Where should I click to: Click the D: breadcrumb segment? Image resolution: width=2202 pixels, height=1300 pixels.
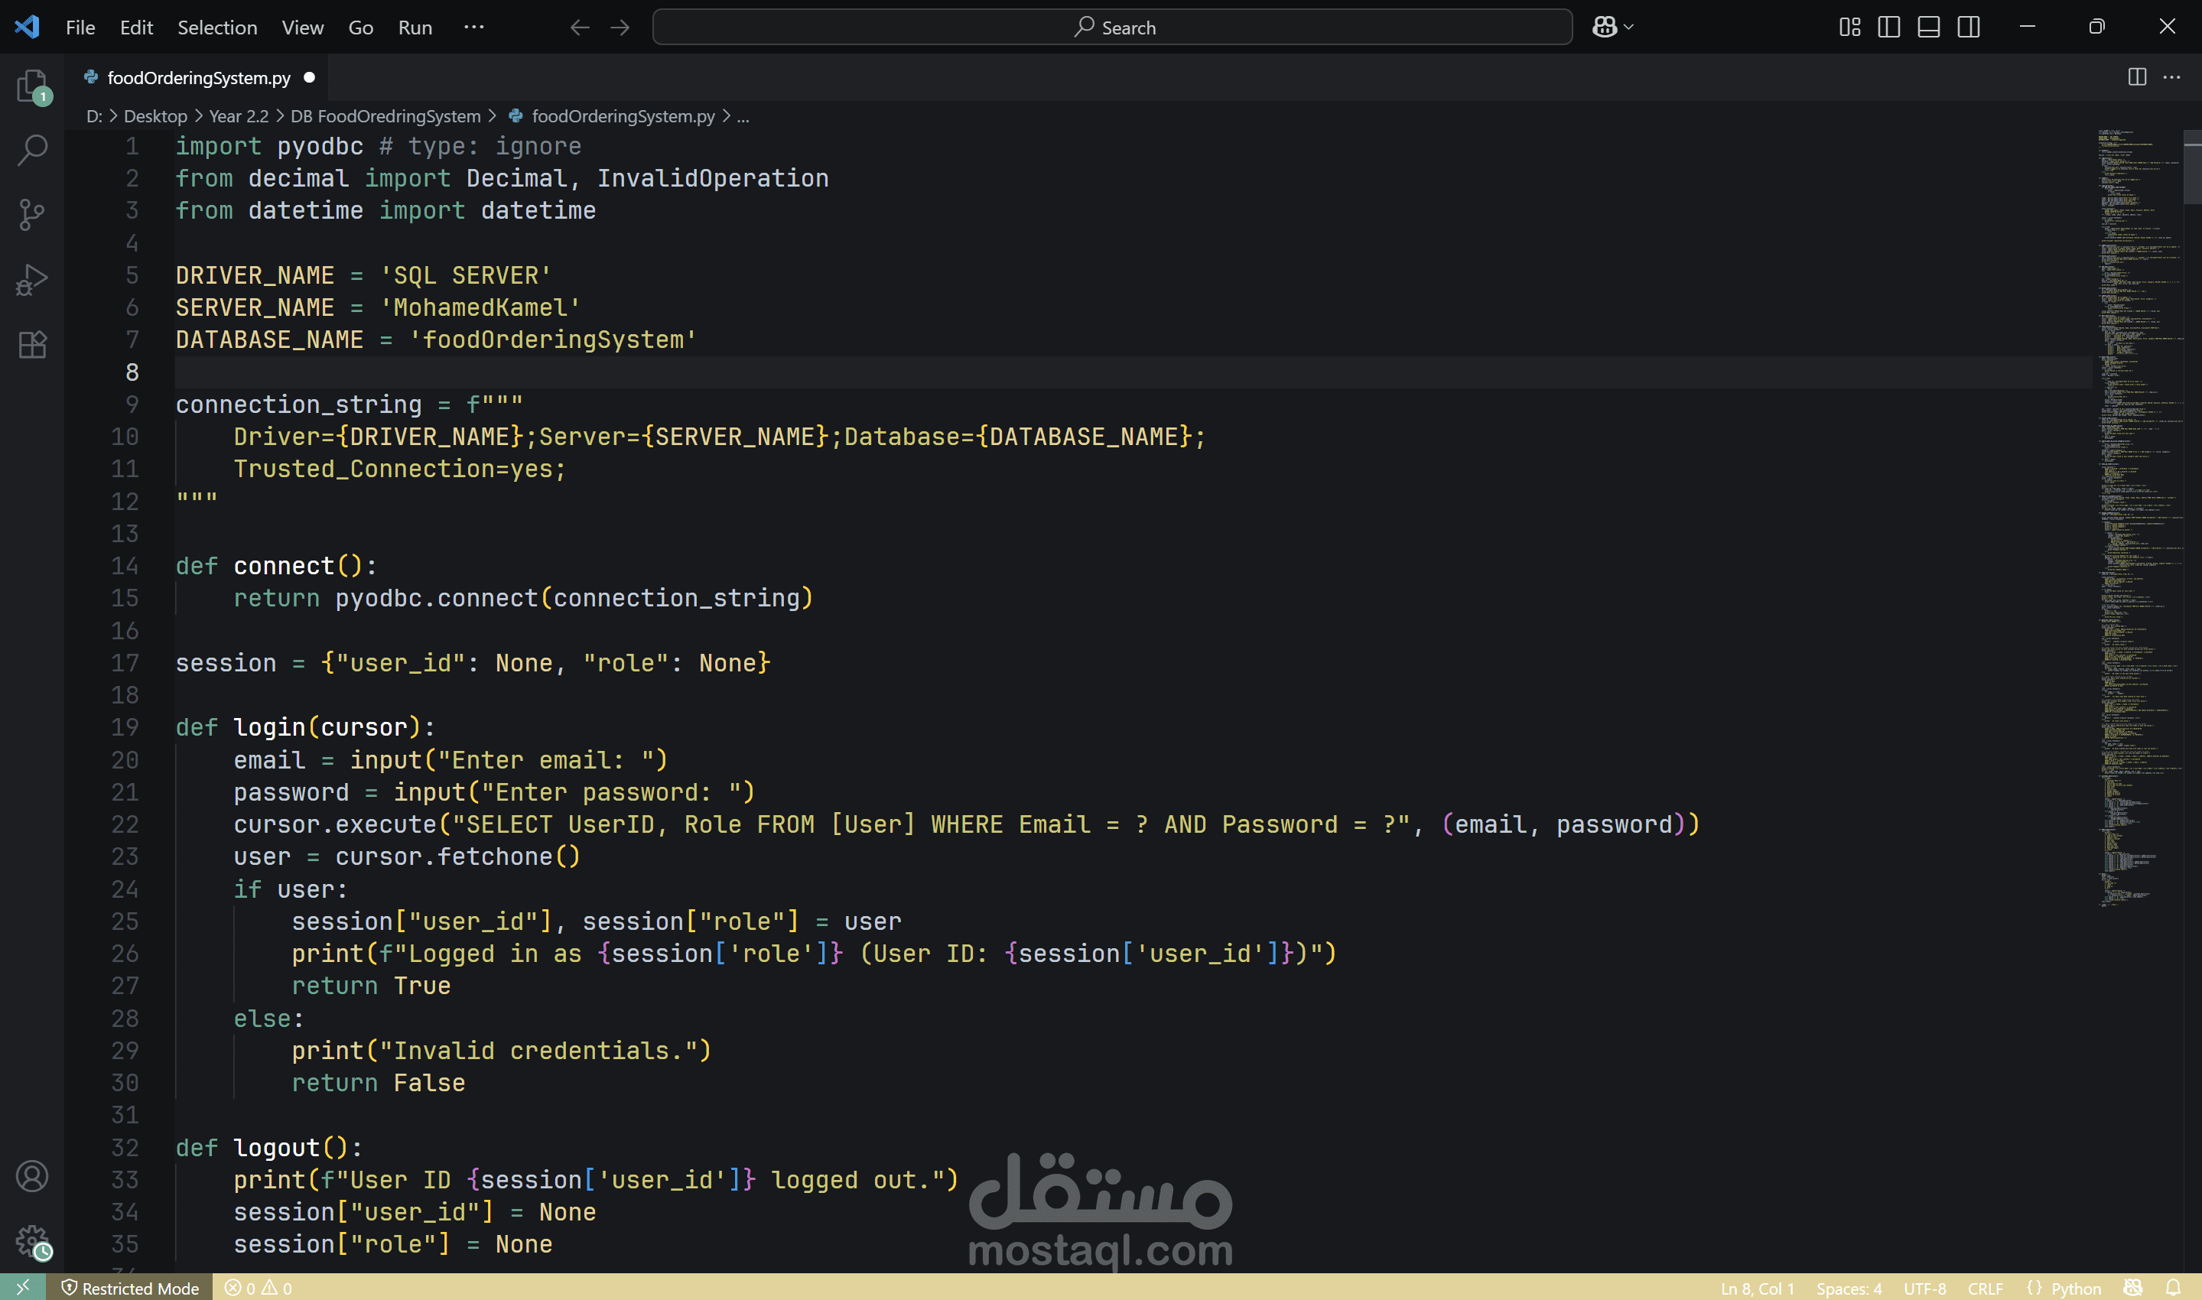[x=95, y=115]
